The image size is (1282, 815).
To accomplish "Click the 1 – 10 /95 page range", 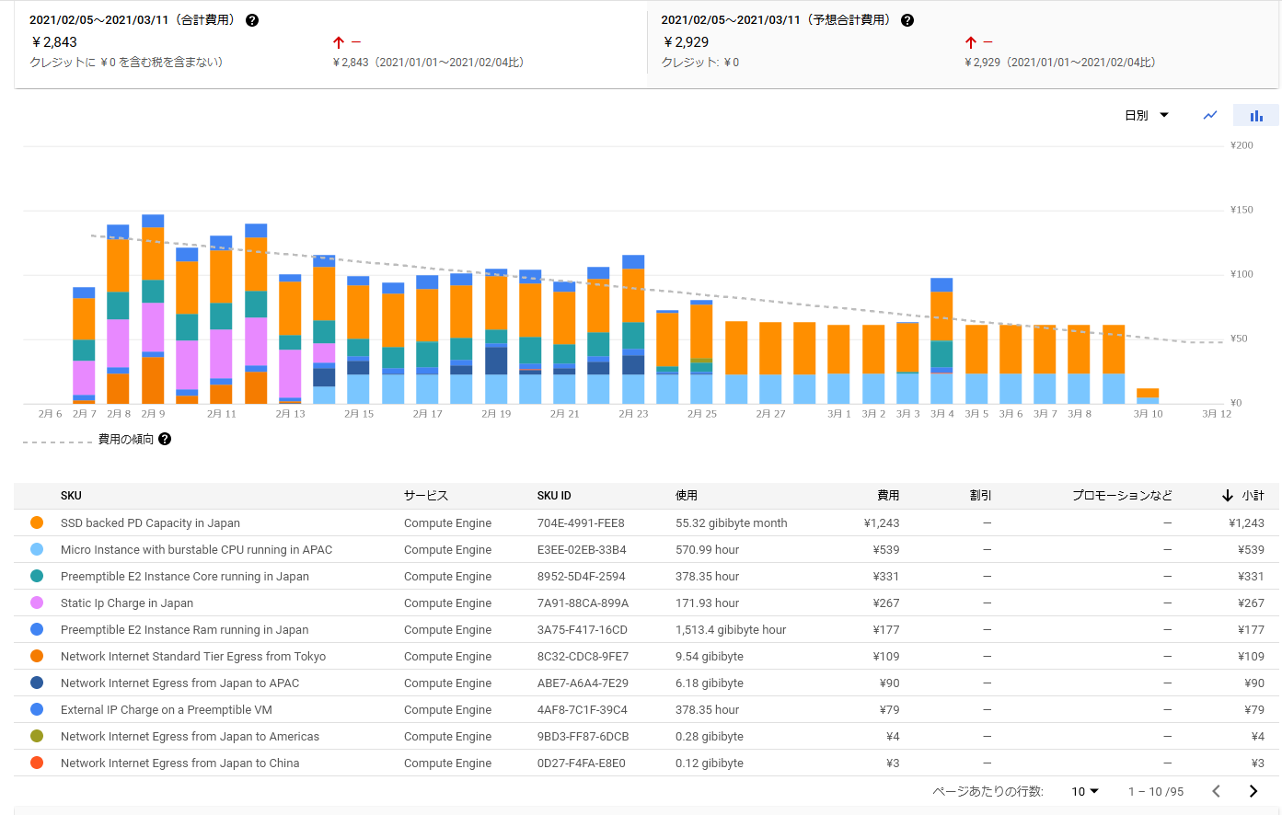I will (x=1156, y=791).
